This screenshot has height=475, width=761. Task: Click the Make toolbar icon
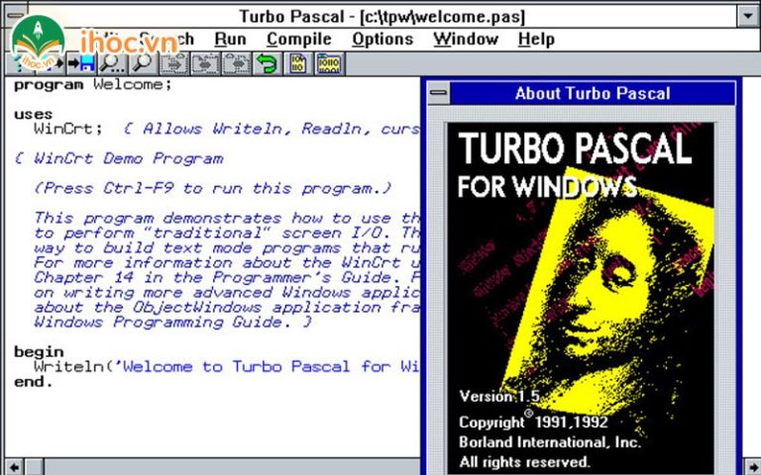pos(329,63)
